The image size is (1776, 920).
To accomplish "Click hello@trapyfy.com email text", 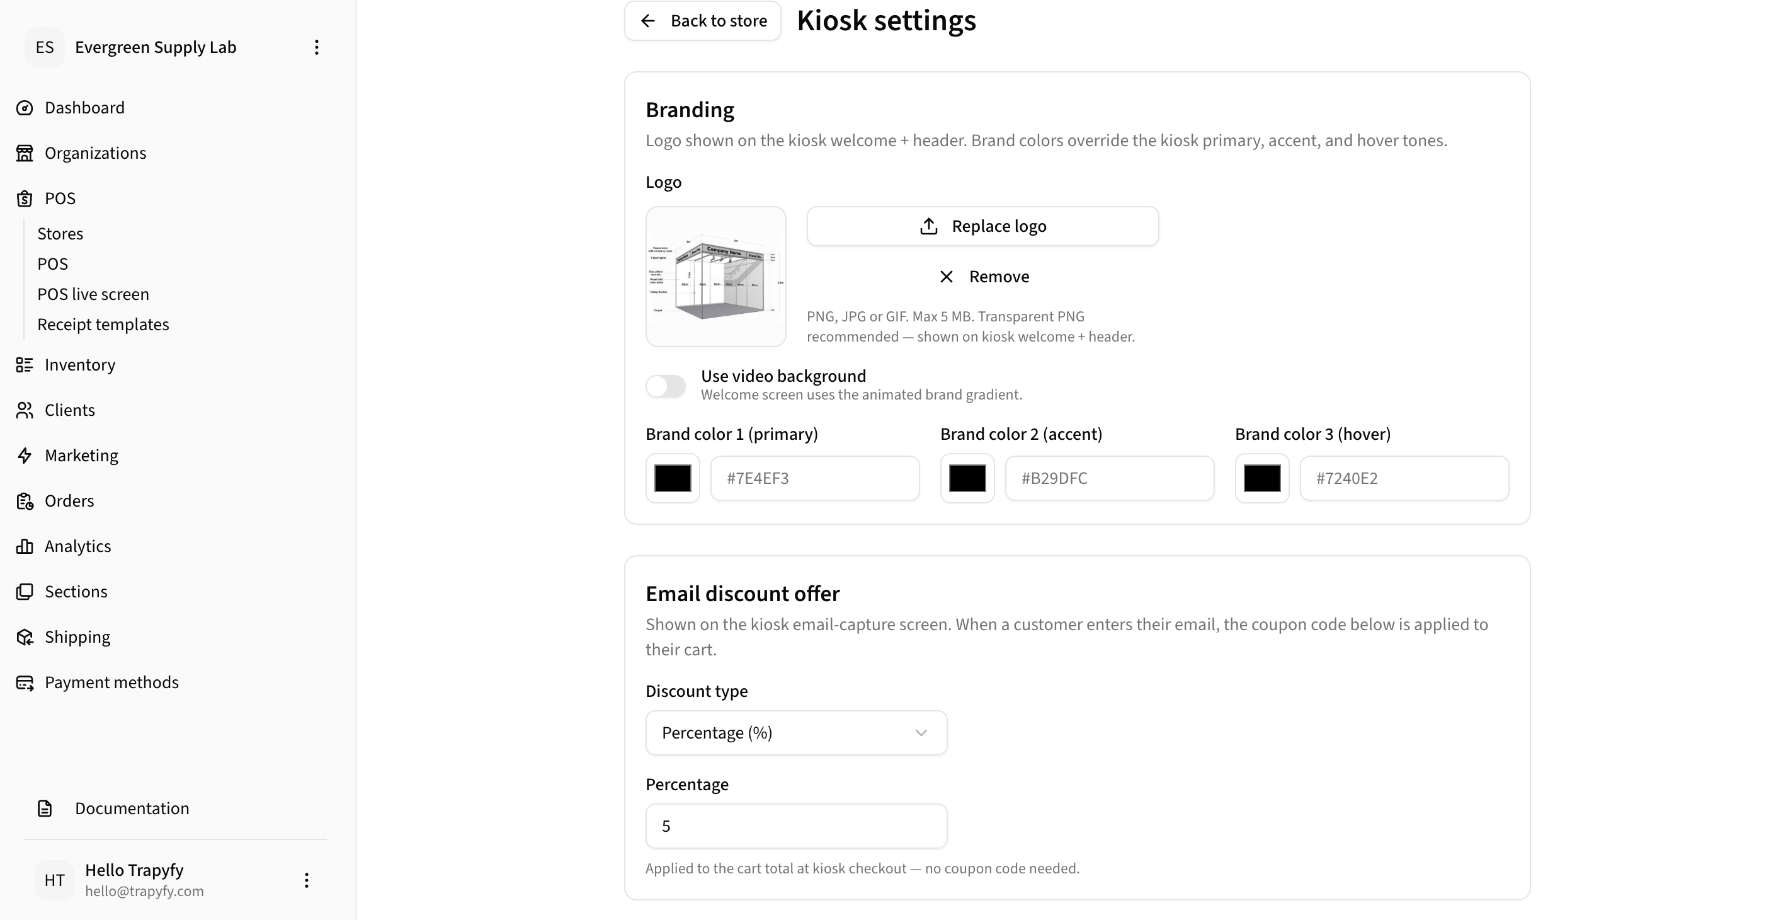I will tap(145, 891).
